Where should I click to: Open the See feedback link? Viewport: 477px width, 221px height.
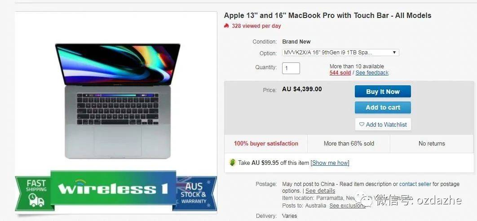372,73
